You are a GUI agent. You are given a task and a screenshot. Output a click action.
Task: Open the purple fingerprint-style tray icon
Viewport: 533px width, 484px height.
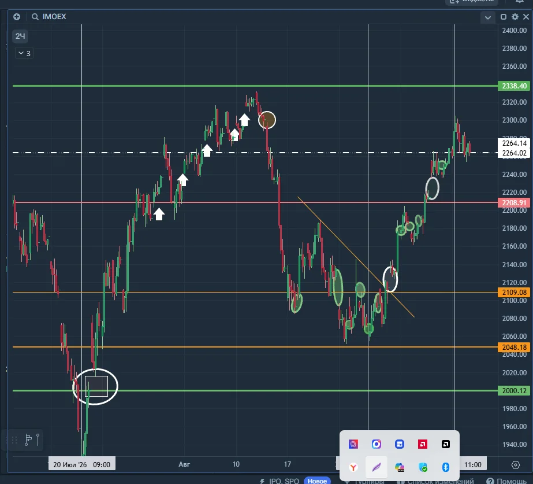click(353, 444)
